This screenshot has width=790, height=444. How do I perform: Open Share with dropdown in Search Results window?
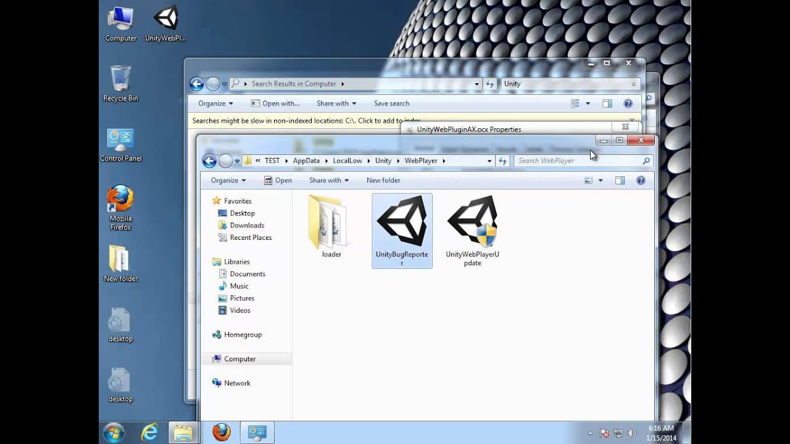[336, 104]
